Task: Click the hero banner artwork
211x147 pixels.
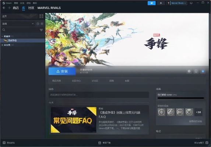Action: 127,39
